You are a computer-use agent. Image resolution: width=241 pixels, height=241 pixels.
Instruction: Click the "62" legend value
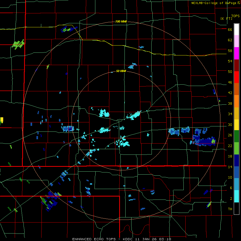point(230,40)
